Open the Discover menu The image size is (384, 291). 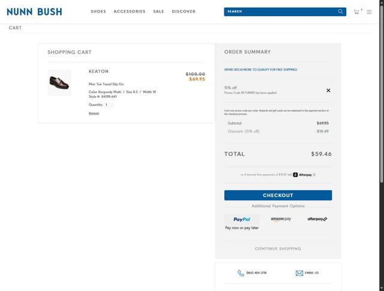[184, 11]
